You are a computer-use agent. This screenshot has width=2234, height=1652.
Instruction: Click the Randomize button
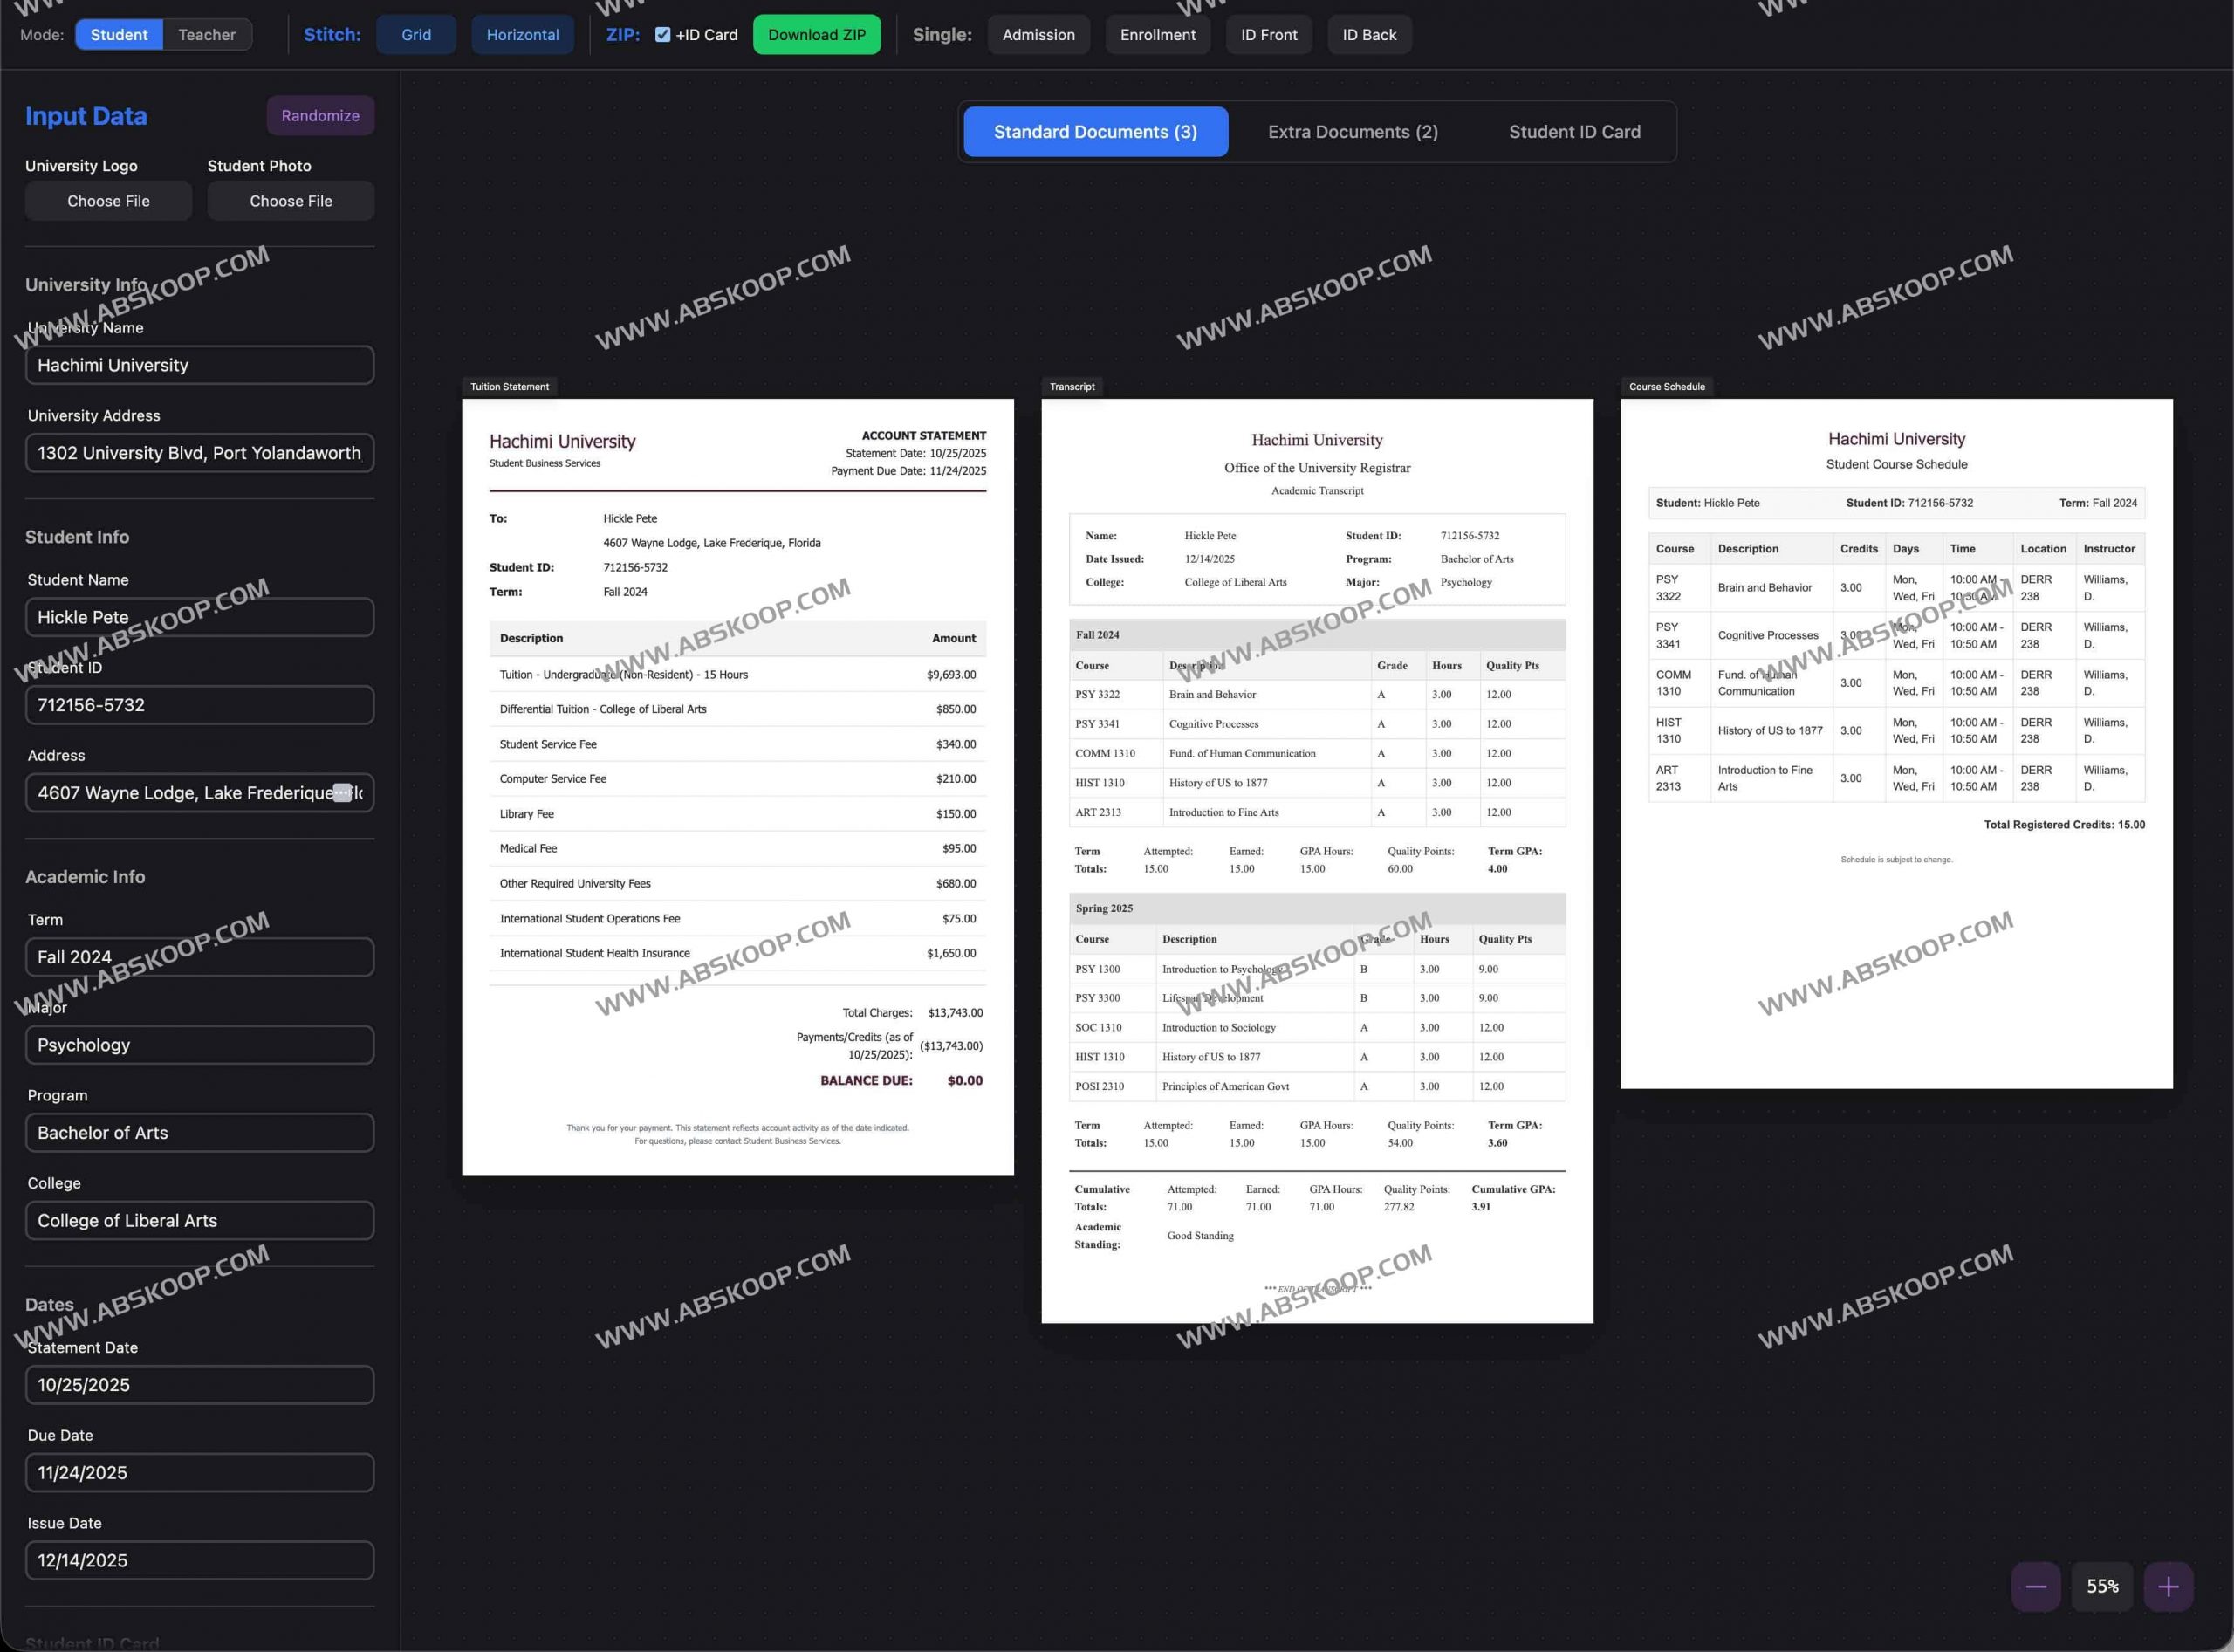(320, 115)
